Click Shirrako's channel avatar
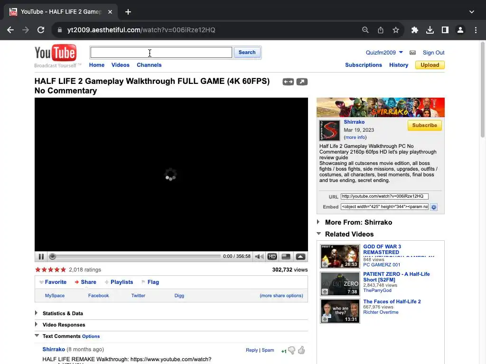486x364 pixels. (329, 130)
